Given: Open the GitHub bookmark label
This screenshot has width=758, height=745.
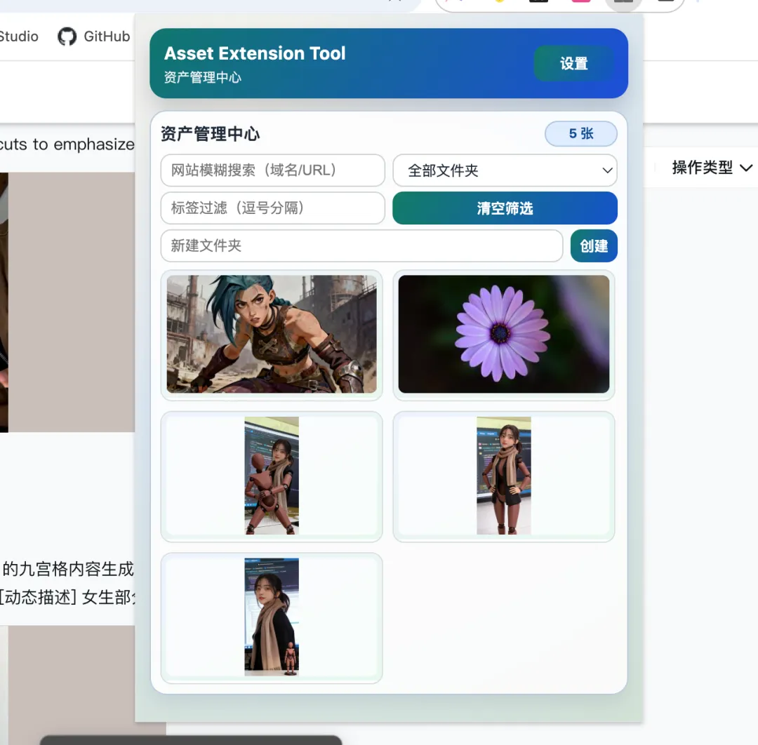Looking at the screenshot, I should (x=107, y=36).
